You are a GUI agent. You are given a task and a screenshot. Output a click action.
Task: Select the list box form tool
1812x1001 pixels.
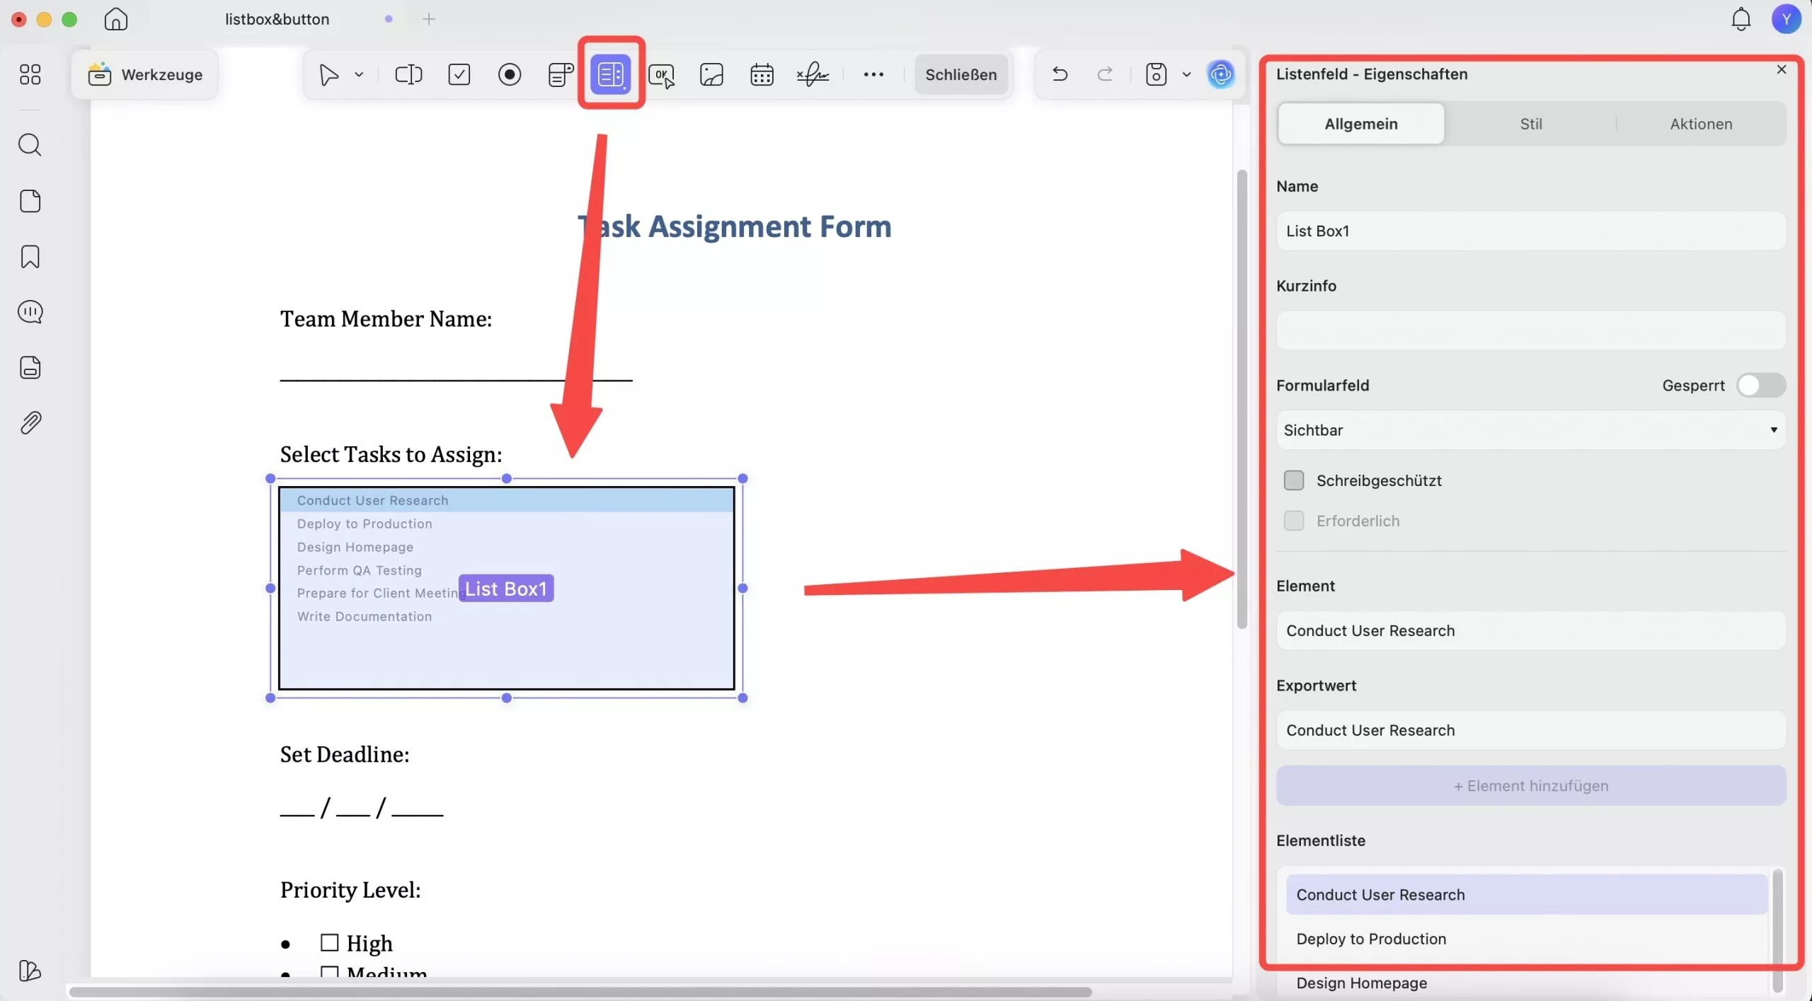tap(611, 74)
